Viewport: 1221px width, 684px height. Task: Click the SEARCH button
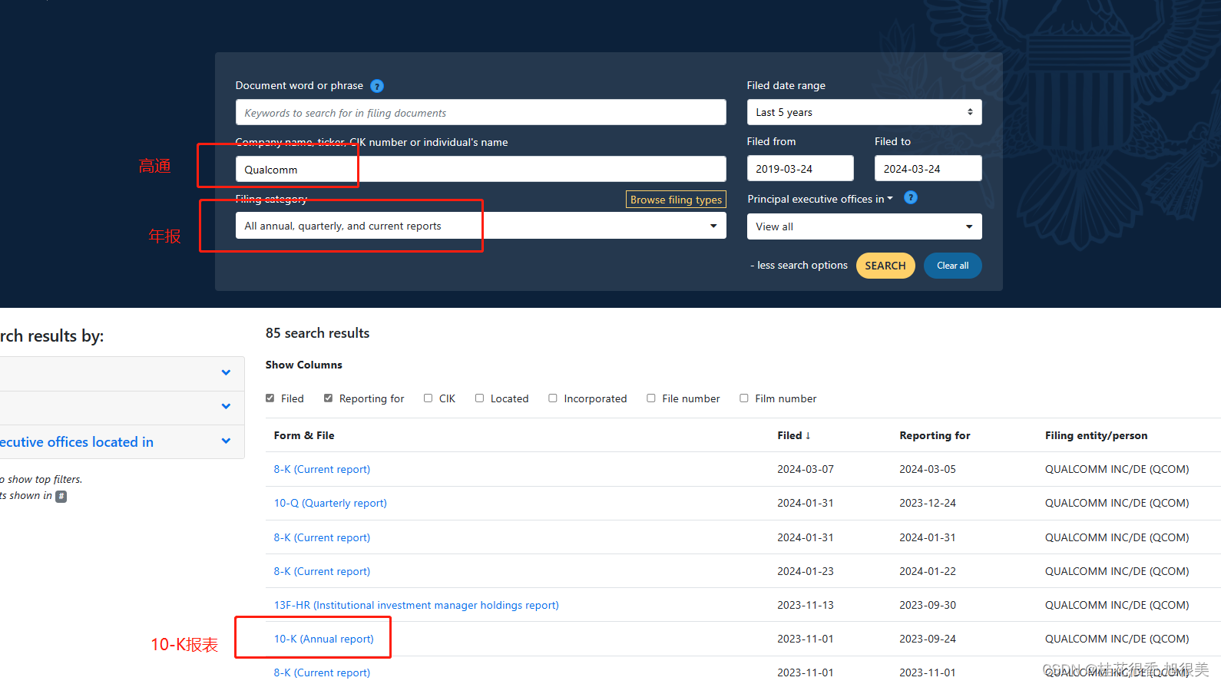885,266
